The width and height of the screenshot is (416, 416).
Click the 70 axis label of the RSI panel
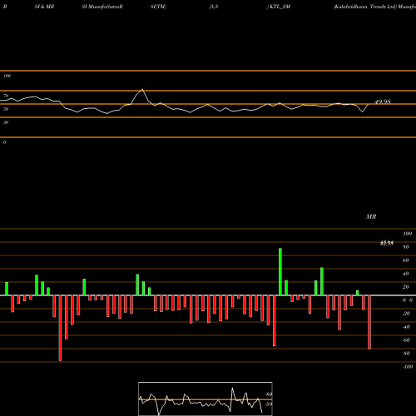point(6,96)
